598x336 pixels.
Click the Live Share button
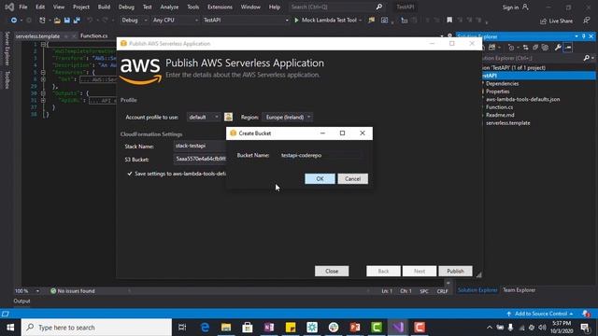tap(556, 21)
